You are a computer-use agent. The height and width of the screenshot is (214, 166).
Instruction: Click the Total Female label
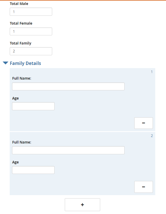[x=21, y=23]
